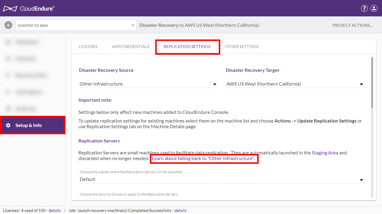
Task: Switch to the OTHER SETTINGS tab
Action: pos(242,46)
